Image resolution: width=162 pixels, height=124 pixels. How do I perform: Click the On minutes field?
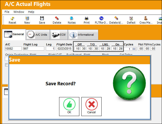click(120, 49)
